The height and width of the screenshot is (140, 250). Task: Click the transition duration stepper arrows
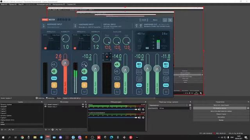point(190,108)
